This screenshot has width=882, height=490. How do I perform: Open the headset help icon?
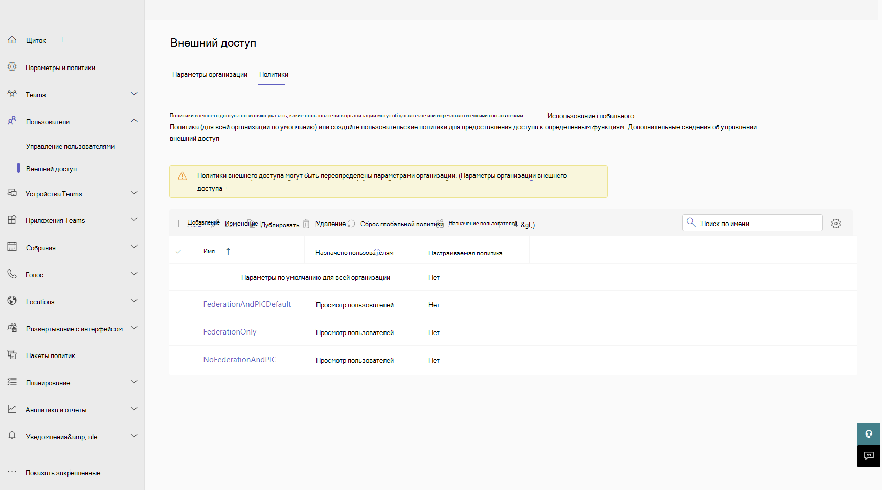point(868,434)
